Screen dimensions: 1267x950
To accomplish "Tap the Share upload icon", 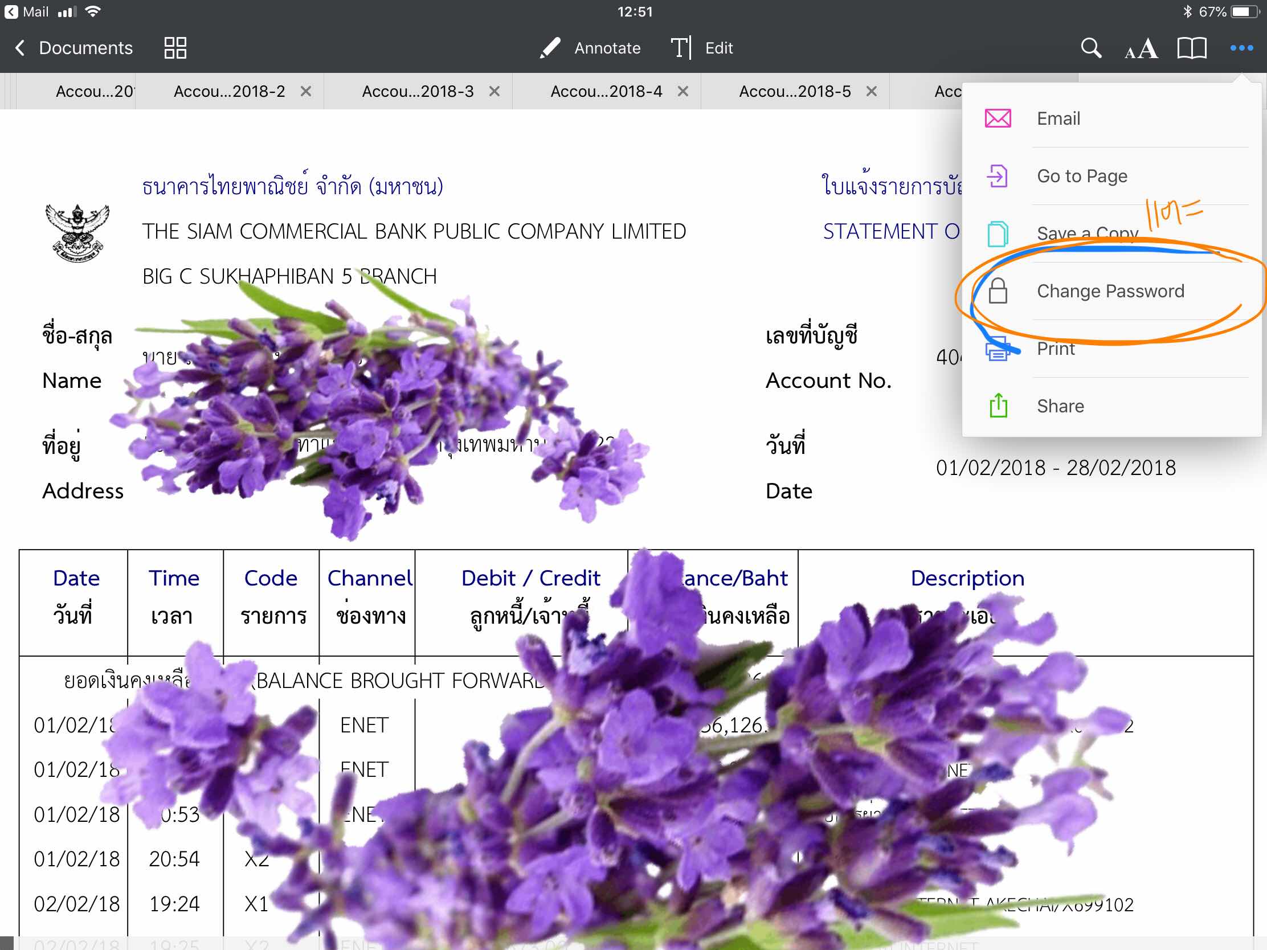I will coord(998,406).
